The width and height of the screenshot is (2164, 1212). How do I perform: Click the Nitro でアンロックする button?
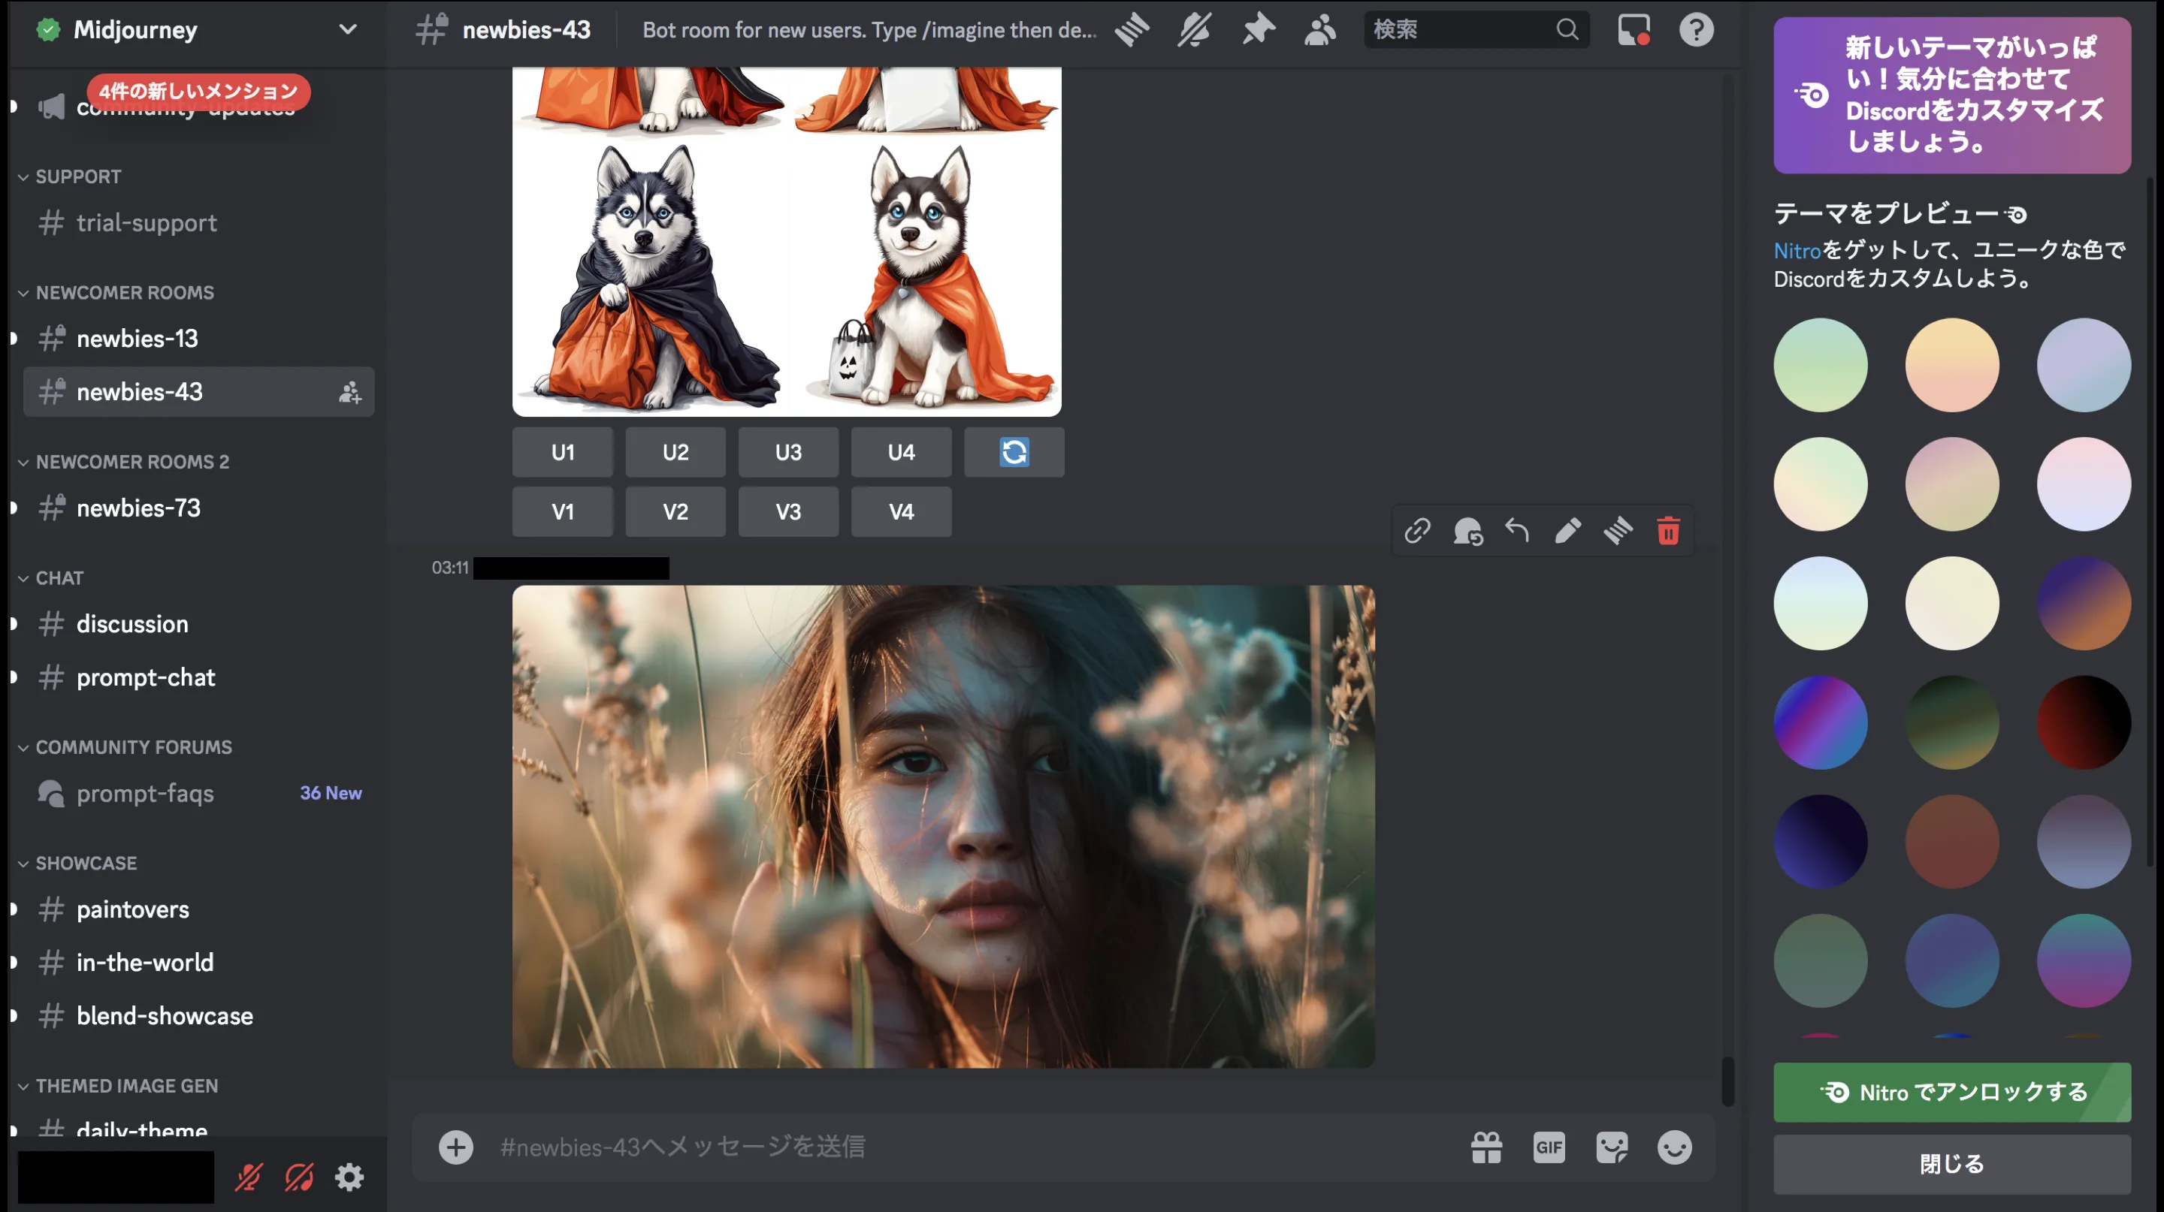pyautogui.click(x=1951, y=1092)
